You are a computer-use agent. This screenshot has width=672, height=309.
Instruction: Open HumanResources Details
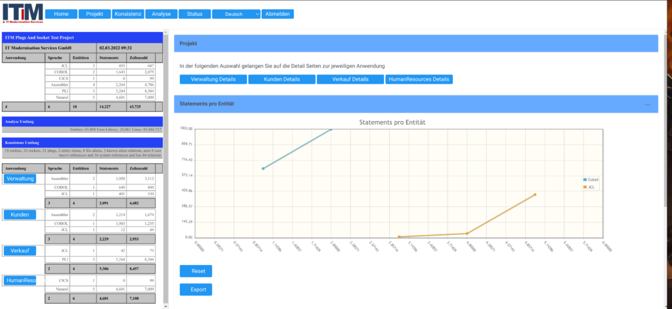[x=419, y=79]
